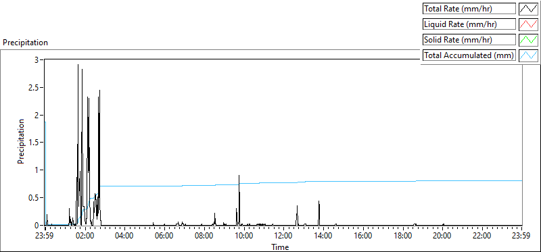541x252 pixels.
Task: Click the Solid Rate green plot sample icon
Action: (529, 40)
